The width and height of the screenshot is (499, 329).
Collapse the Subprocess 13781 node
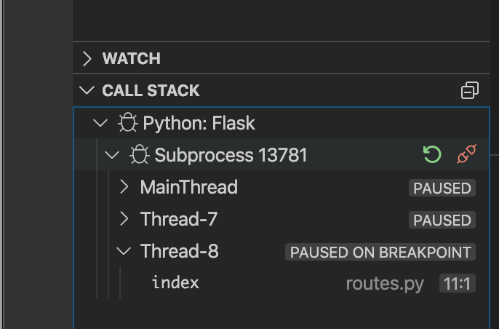(x=112, y=155)
